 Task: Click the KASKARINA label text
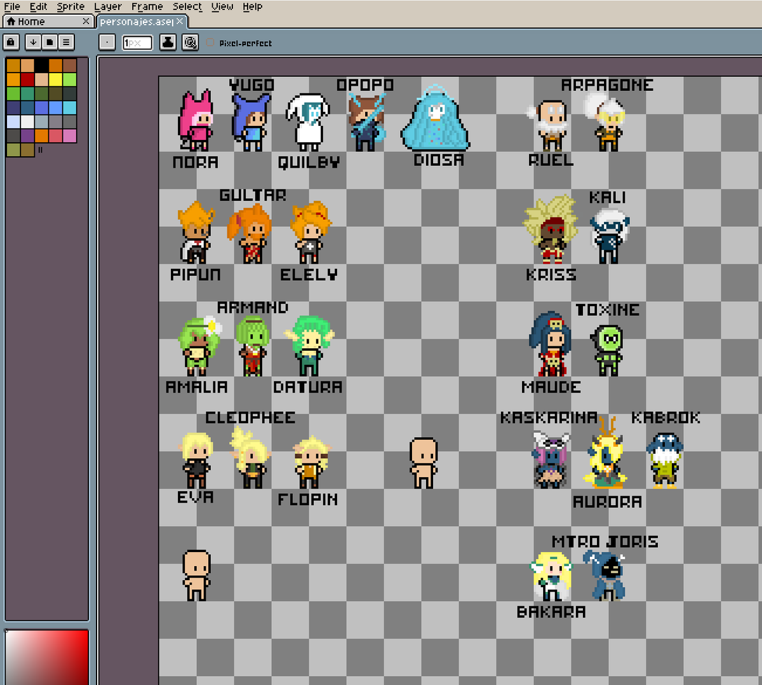[549, 417]
